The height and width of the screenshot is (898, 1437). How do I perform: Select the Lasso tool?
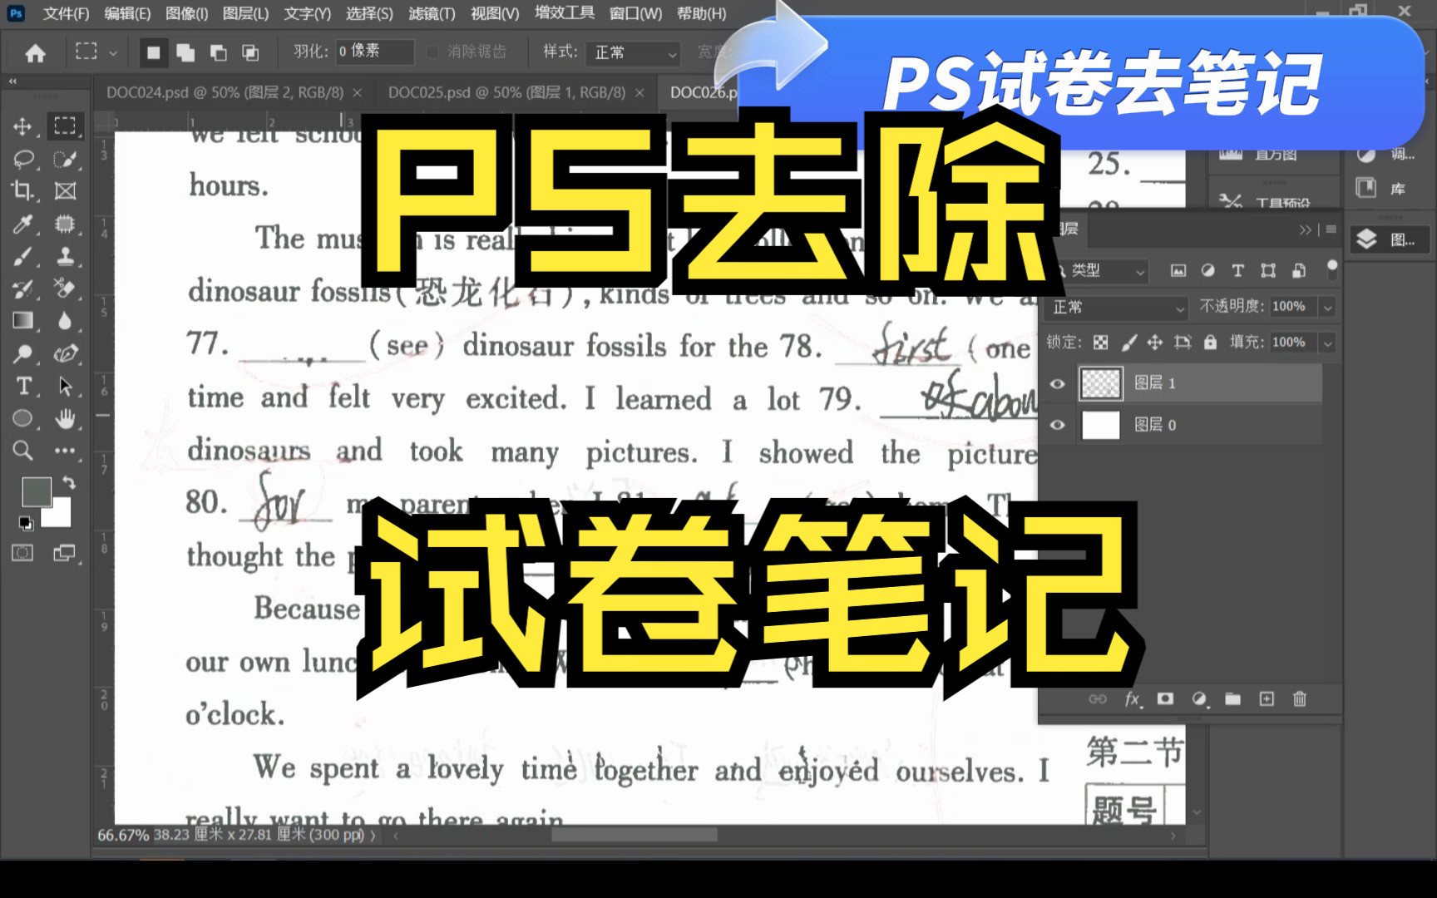coord(23,160)
